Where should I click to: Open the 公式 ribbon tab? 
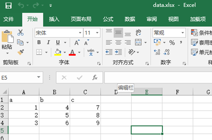pyautogui.click(x=108, y=19)
